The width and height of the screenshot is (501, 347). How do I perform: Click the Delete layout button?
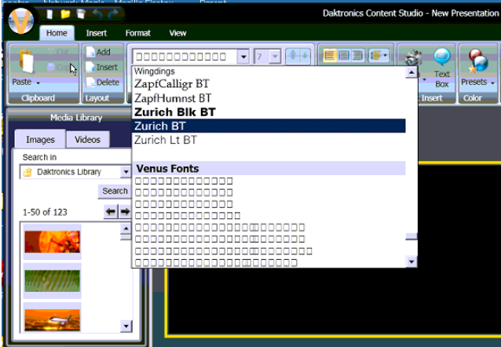(x=101, y=82)
